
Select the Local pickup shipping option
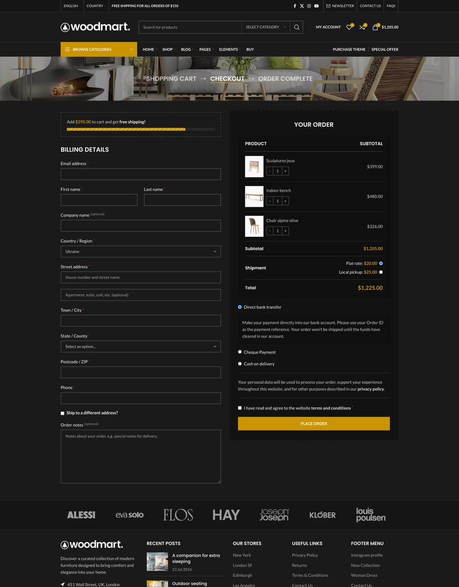pyautogui.click(x=381, y=272)
